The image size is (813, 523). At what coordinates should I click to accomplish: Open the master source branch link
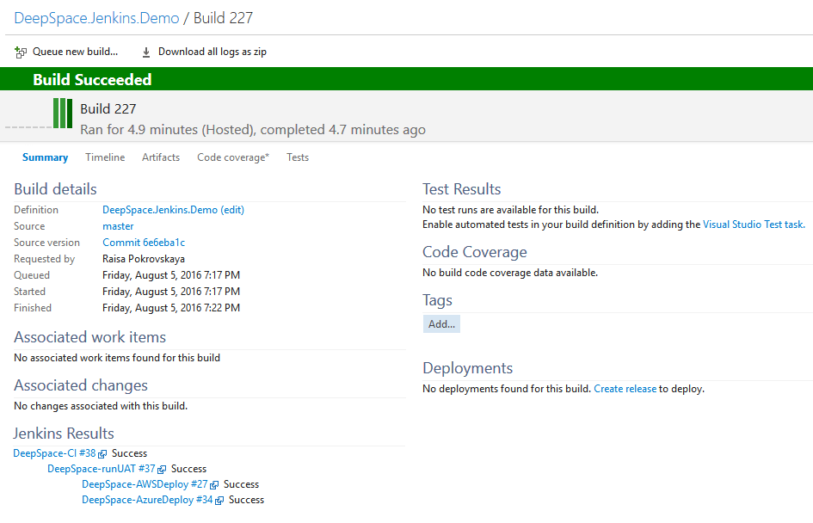point(118,226)
